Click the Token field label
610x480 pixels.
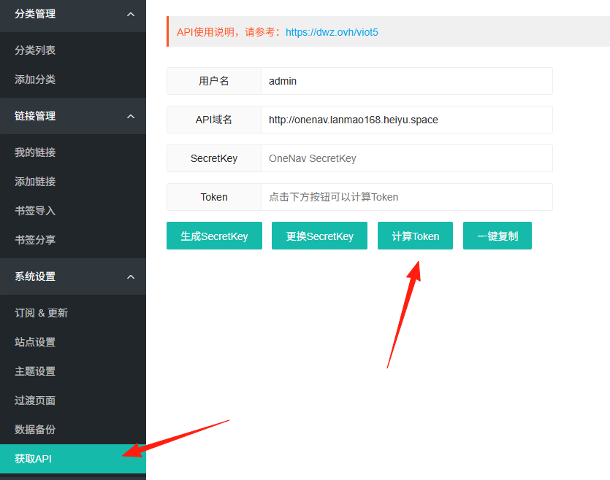214,197
